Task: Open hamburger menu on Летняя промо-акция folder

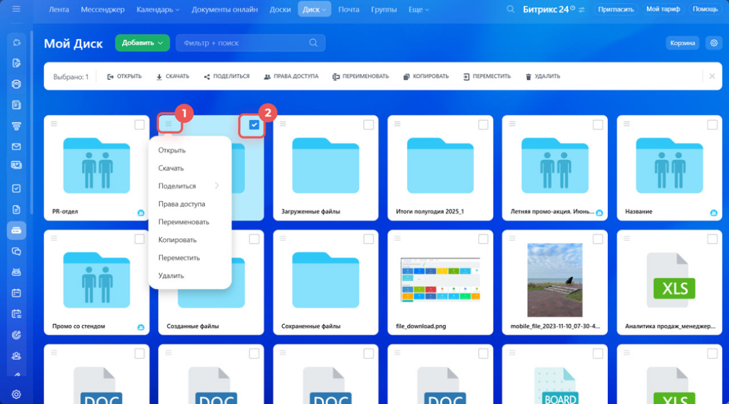Action: coord(512,123)
